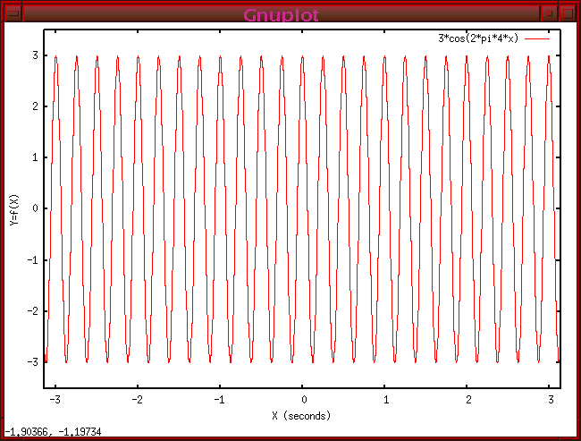Click the x-axis tick label -1
Screen dimensions: 581x441
pos(219,400)
